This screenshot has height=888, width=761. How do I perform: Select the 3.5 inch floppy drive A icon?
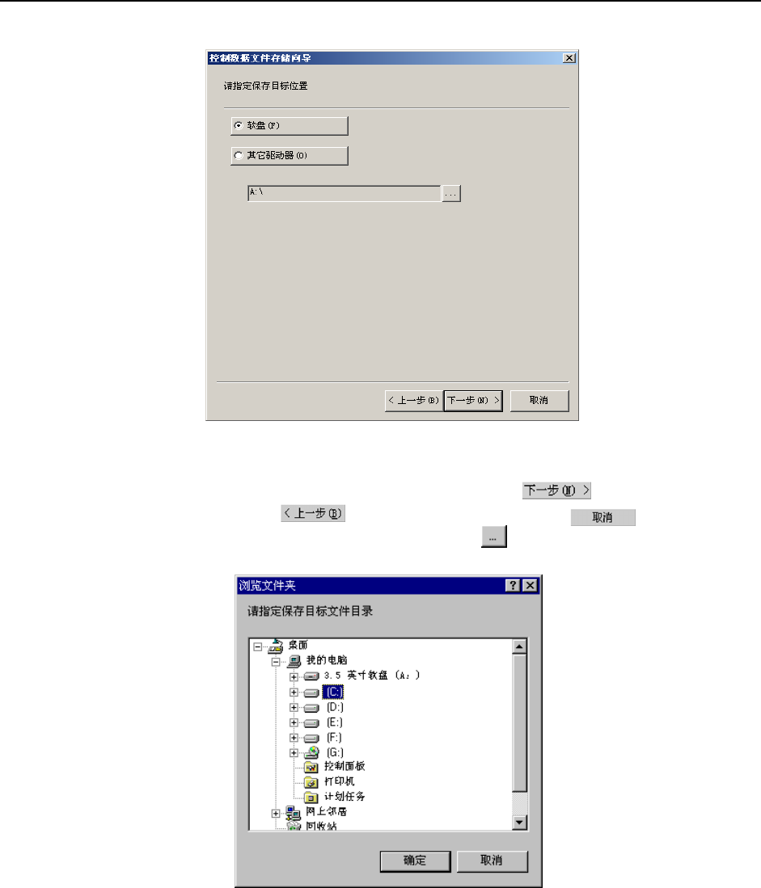click(x=311, y=676)
